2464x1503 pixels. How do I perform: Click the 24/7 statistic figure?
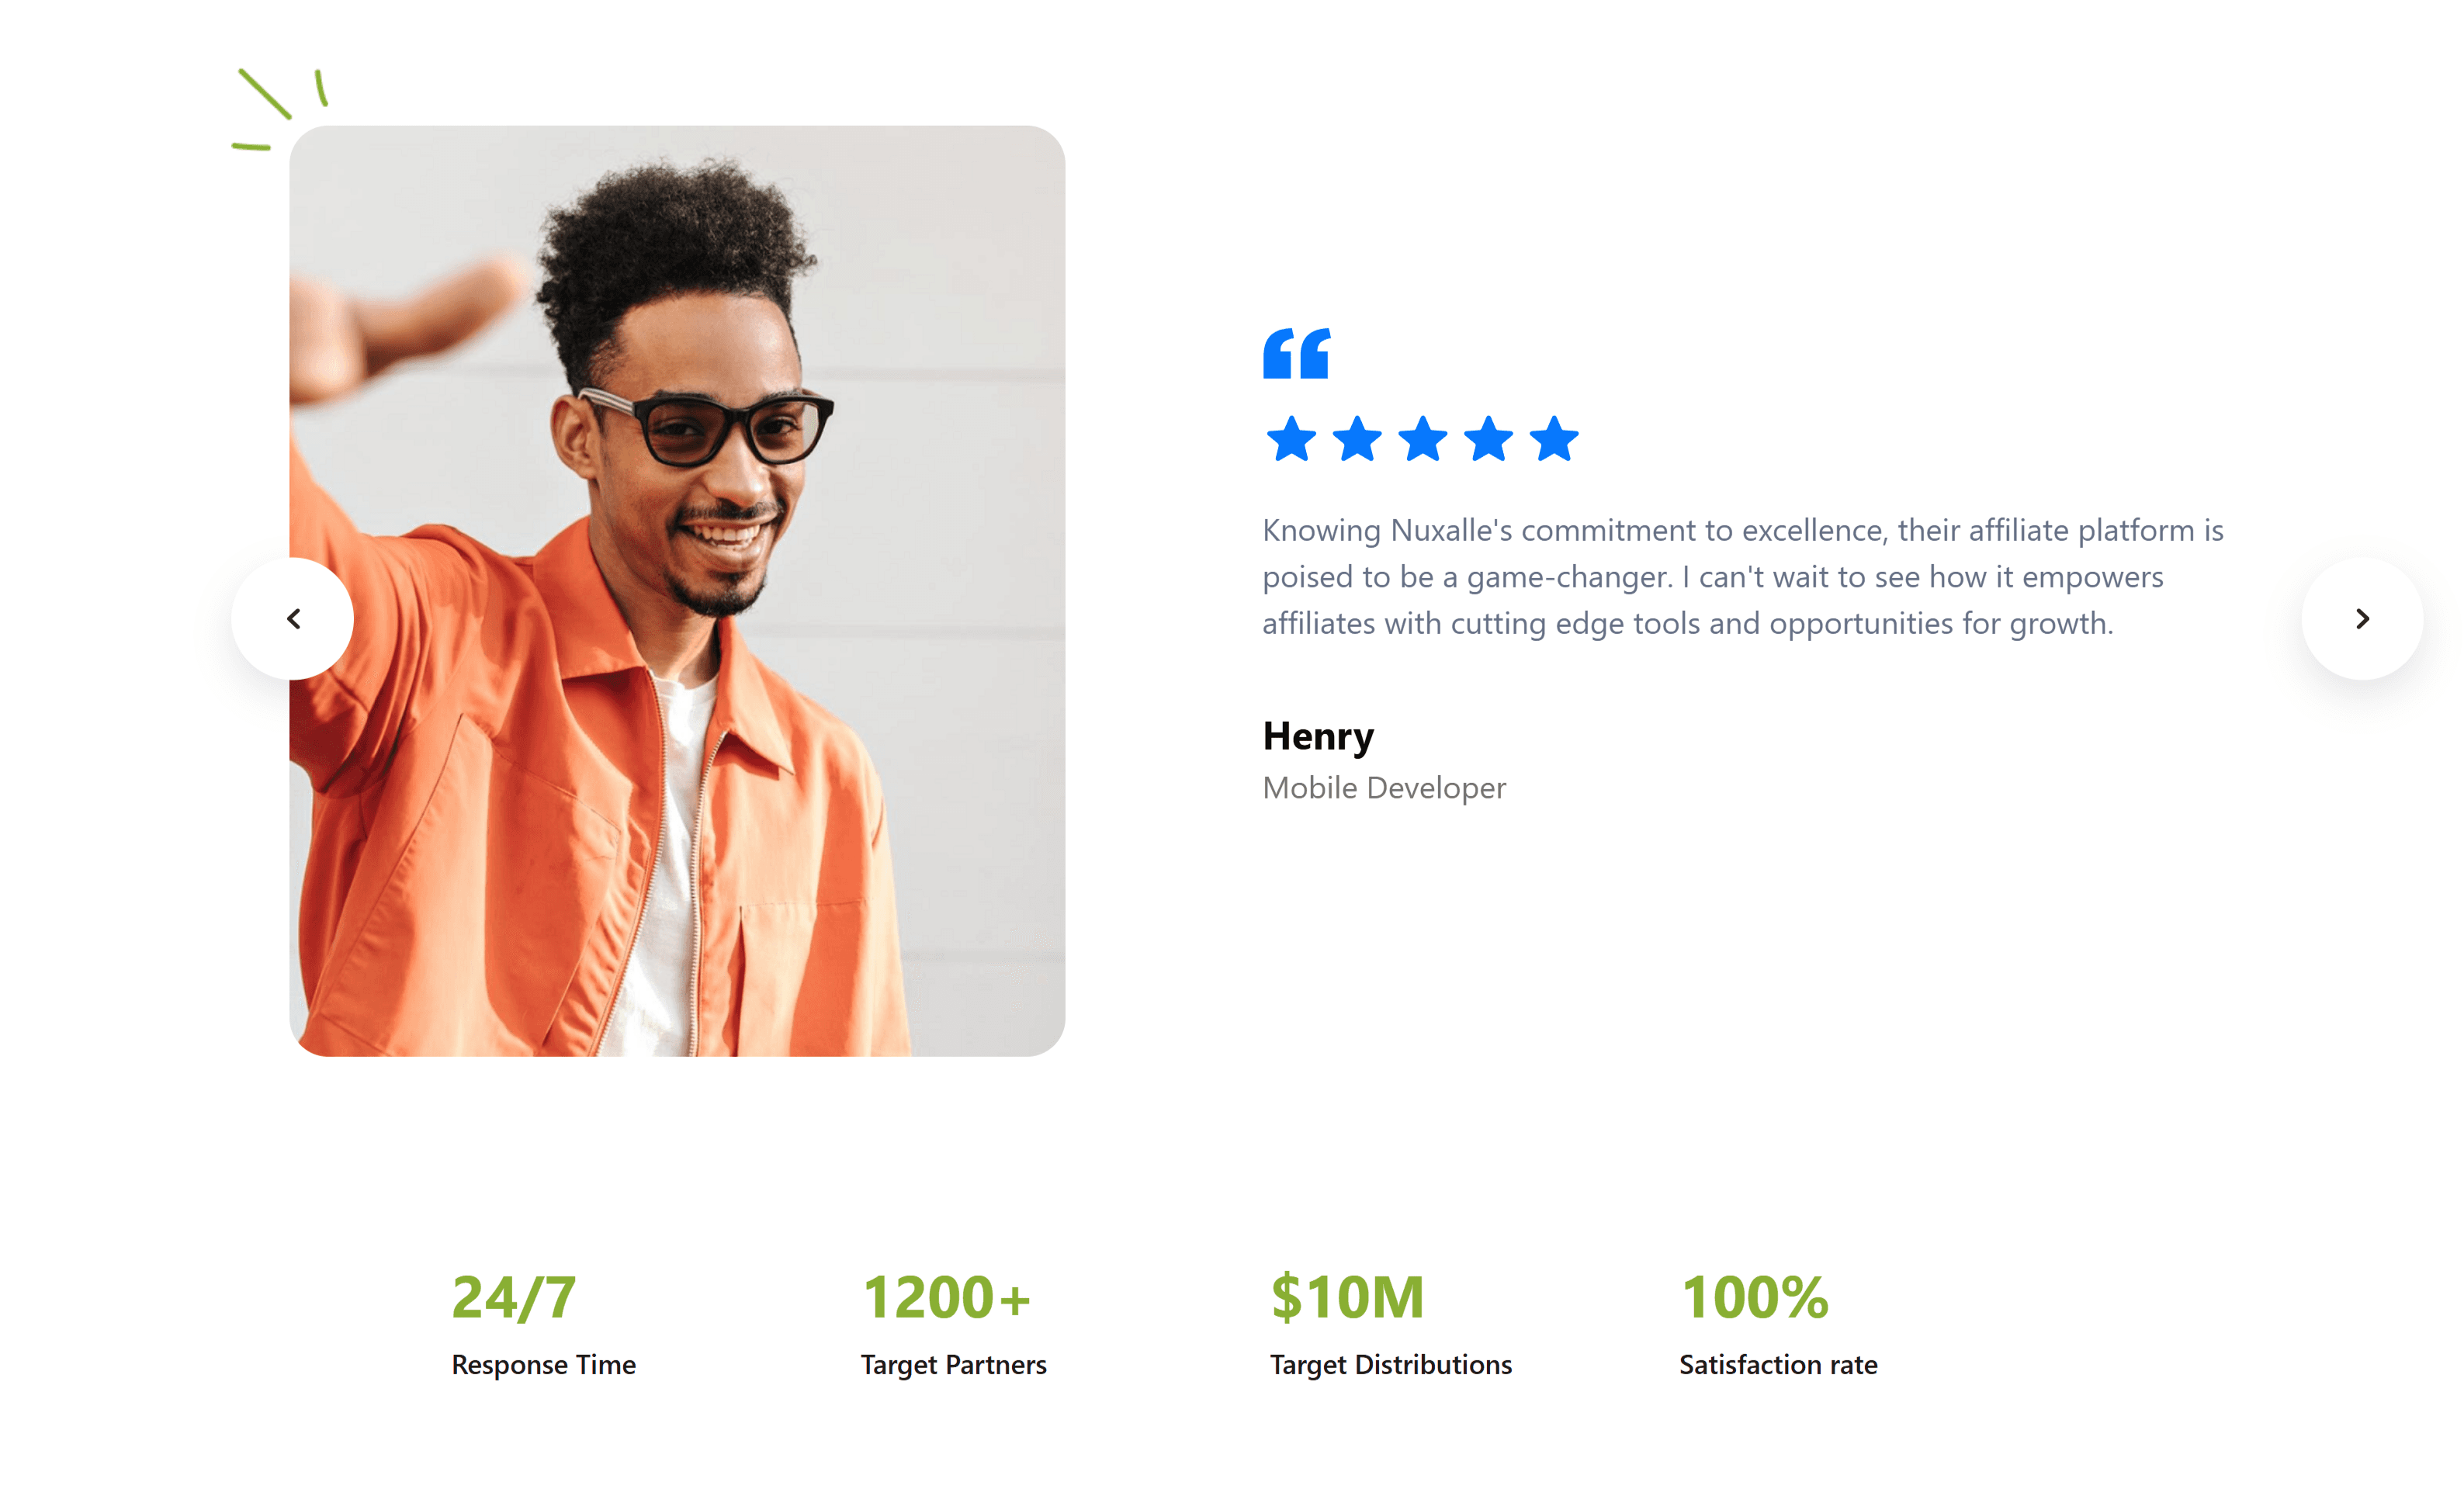514,1298
